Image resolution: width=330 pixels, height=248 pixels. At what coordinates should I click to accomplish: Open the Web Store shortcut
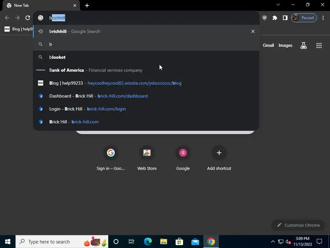pyautogui.click(x=147, y=158)
